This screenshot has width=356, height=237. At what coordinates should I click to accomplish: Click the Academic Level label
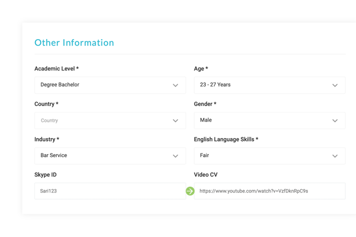coord(56,69)
